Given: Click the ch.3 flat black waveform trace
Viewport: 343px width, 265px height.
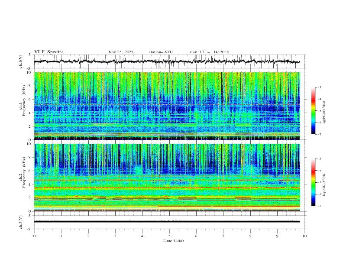Looking at the screenshot, I should 167,222.
